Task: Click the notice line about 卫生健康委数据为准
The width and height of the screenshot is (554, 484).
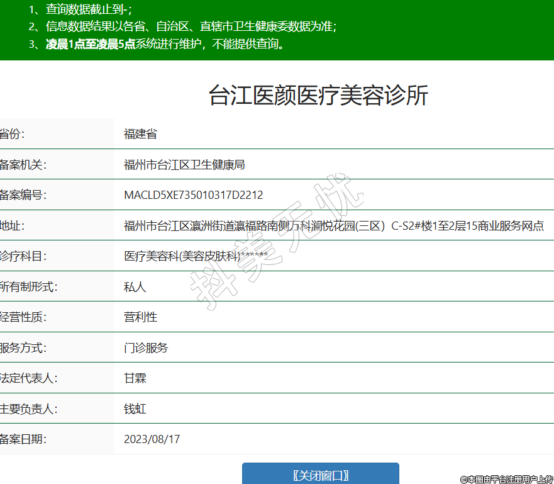Action: 191,26
